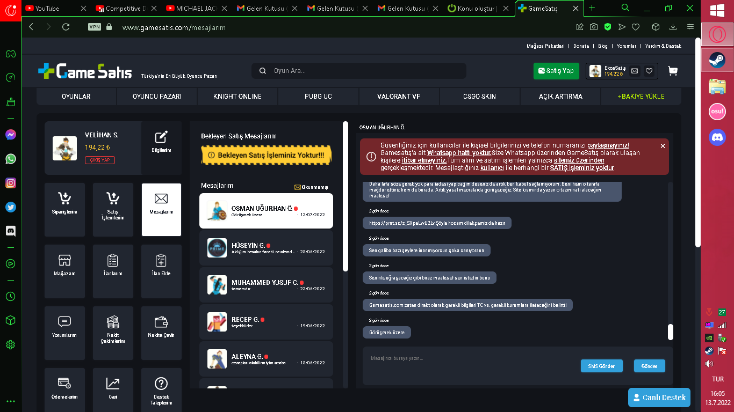The width and height of the screenshot is (734, 412).
Task: Click the address bar URL field
Action: tap(344, 27)
